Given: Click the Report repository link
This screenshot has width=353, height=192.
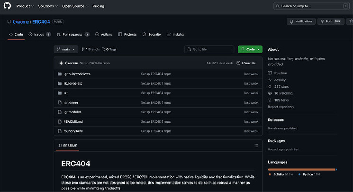Looking at the screenshot, I should tap(281, 107).
